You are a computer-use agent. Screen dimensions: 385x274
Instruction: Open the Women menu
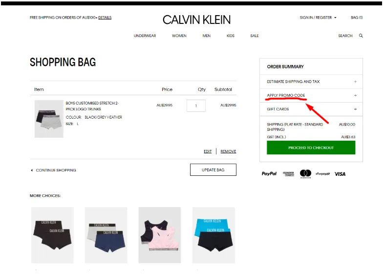pyautogui.click(x=179, y=36)
